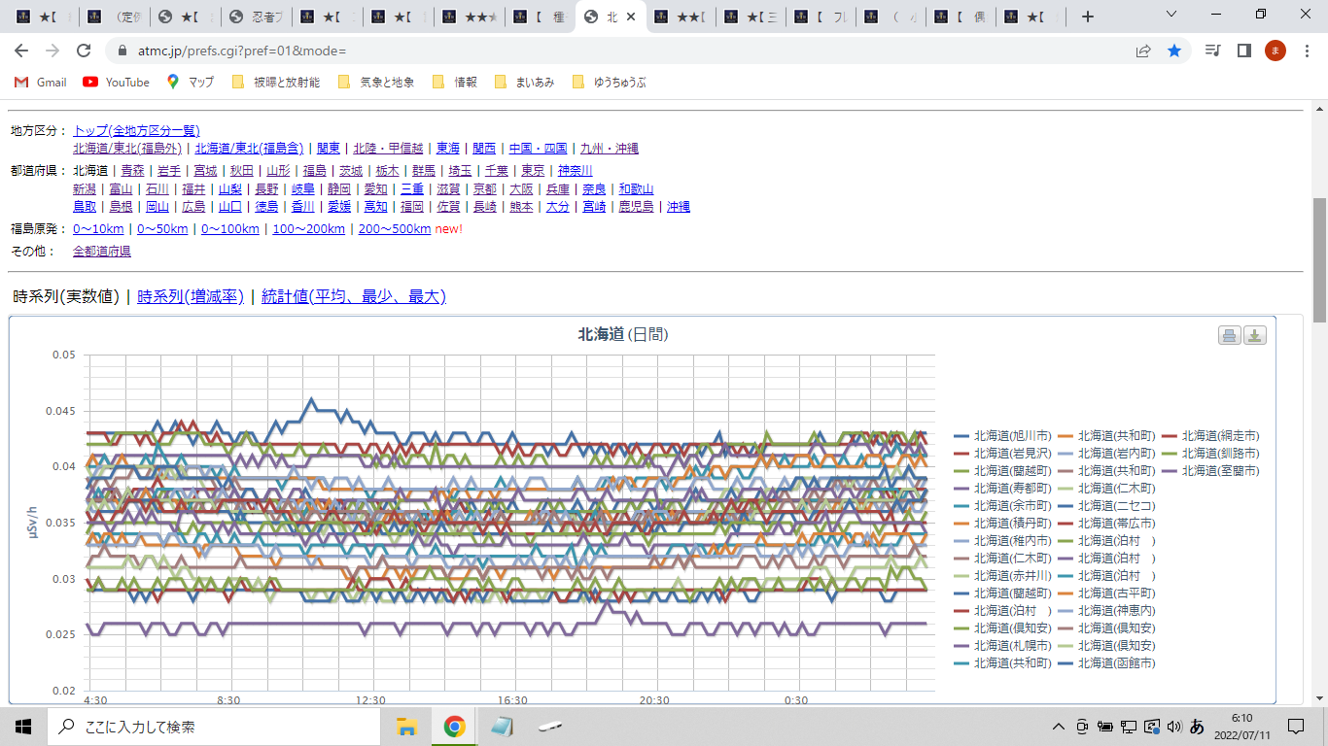Toggle the 北海道(室蘭市) legend series

(1210, 471)
